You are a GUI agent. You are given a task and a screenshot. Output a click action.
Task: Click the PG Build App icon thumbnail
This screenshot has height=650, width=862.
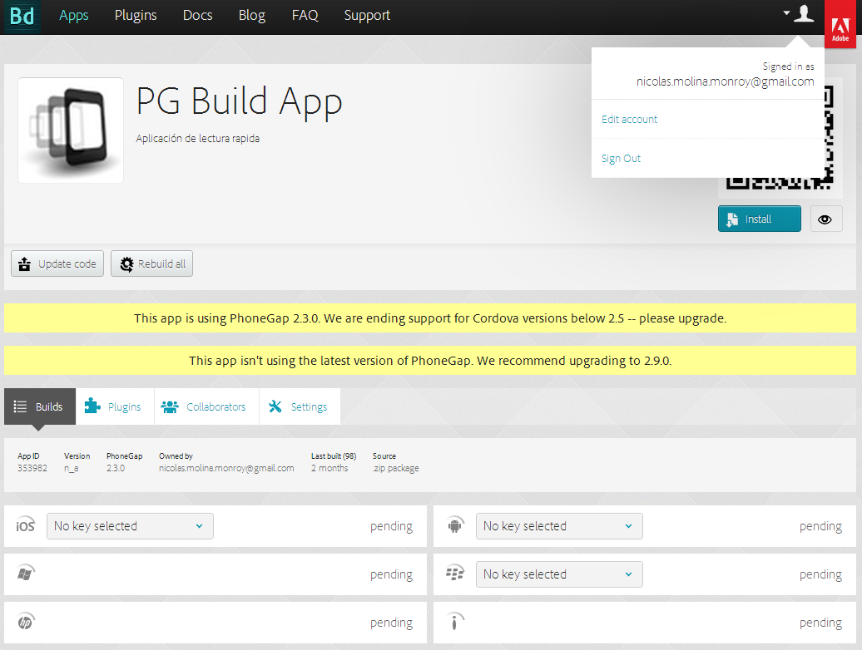pos(71,130)
